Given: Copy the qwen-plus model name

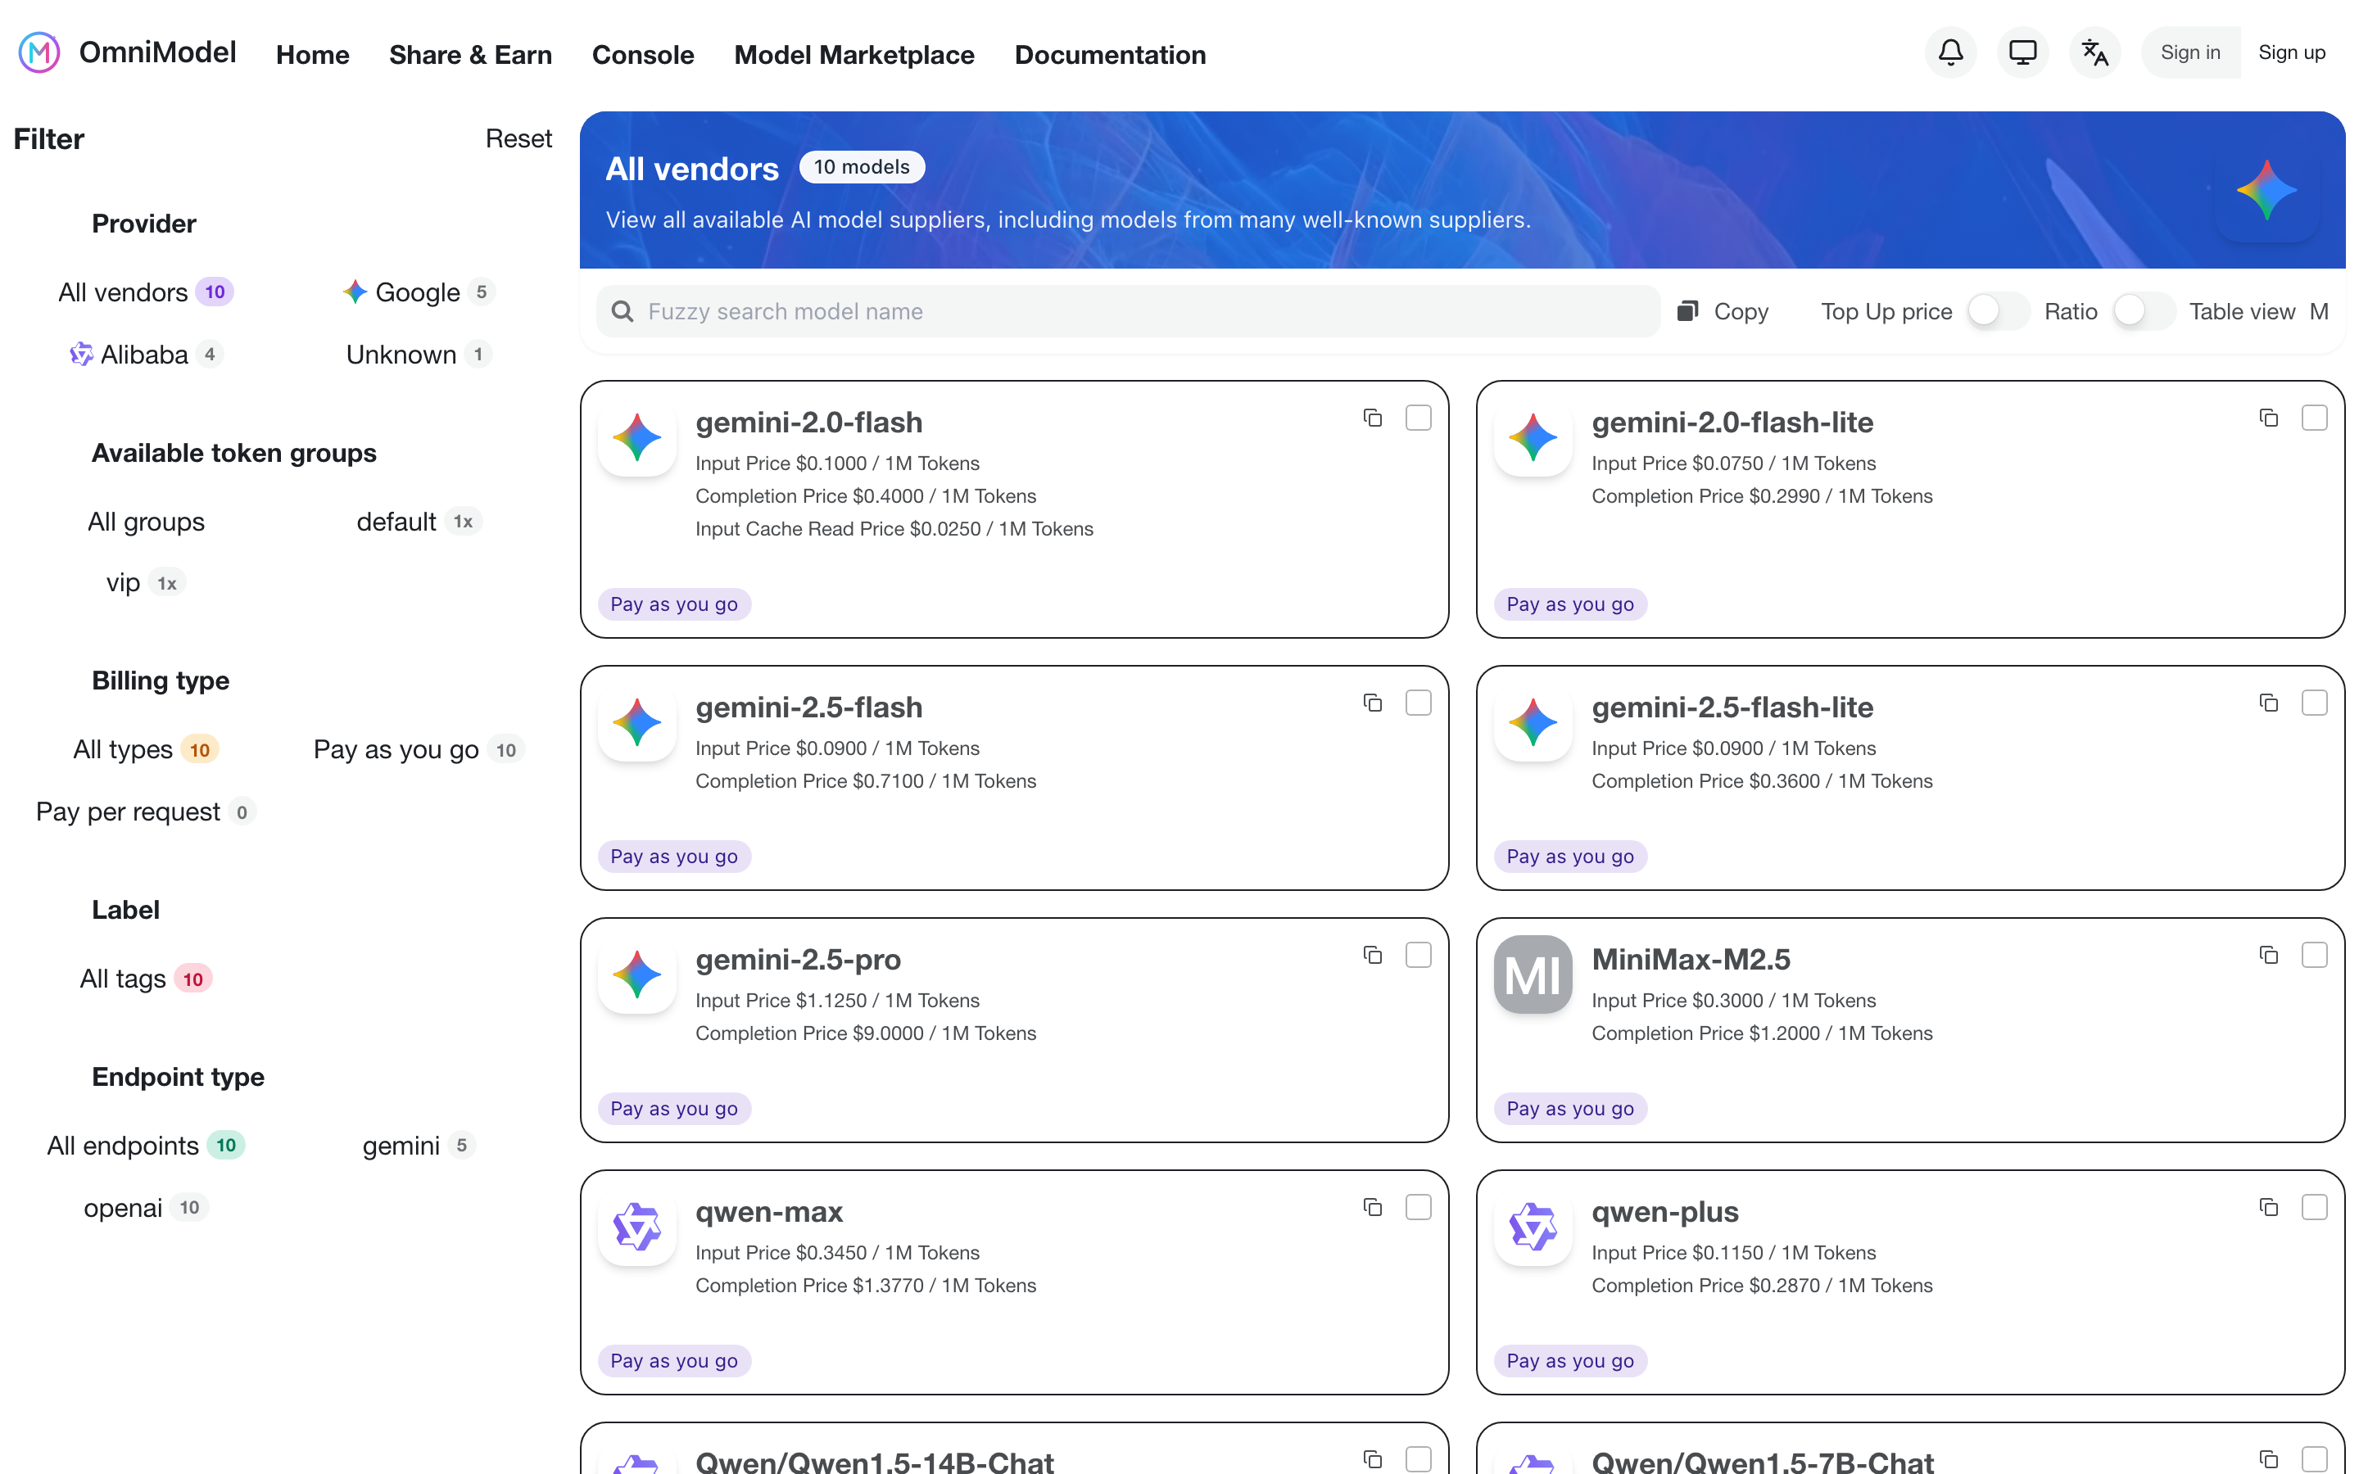Looking at the screenshot, I should [x=2268, y=1208].
